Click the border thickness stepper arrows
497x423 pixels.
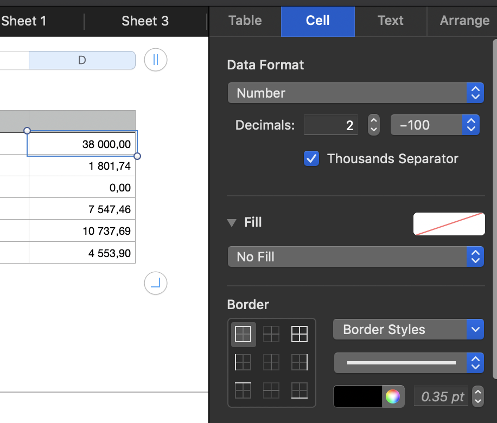coord(477,396)
